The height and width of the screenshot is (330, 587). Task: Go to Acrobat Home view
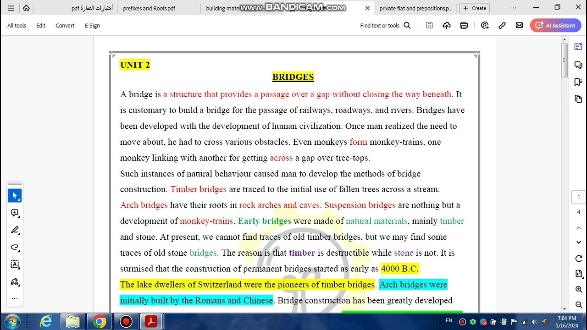(x=26, y=8)
